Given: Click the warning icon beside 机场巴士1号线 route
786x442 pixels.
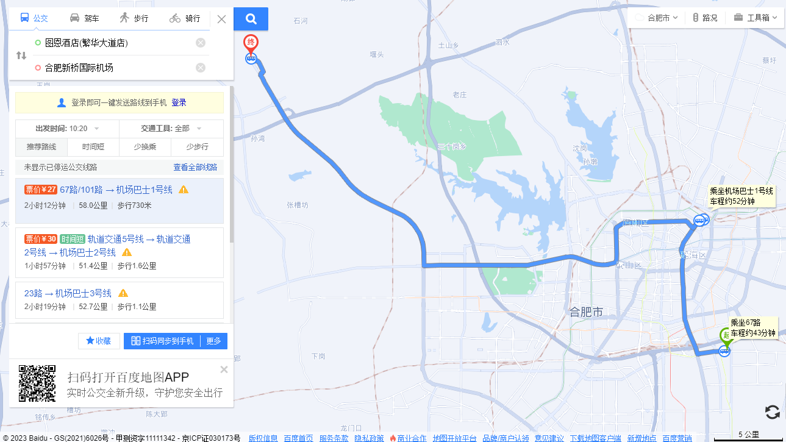Looking at the screenshot, I should coord(184,190).
